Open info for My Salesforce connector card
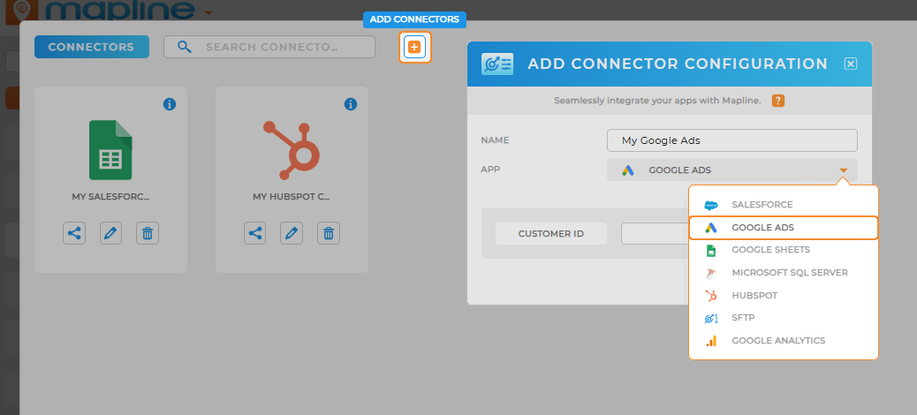This screenshot has width=917, height=415. (170, 104)
